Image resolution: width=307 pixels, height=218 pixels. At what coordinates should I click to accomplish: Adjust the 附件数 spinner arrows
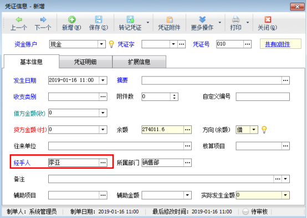[174, 97]
